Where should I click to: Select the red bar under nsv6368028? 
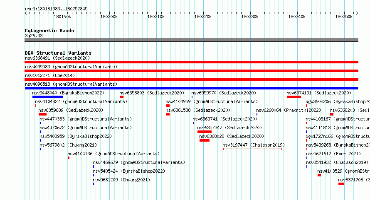click(205, 140)
